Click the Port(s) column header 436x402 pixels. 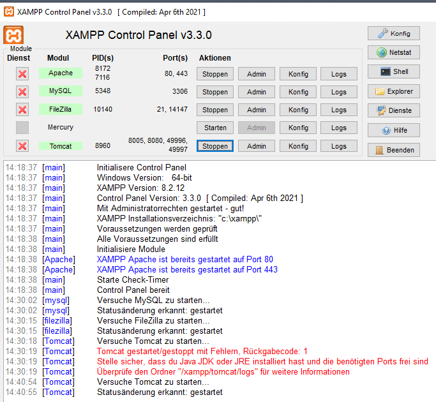[175, 58]
